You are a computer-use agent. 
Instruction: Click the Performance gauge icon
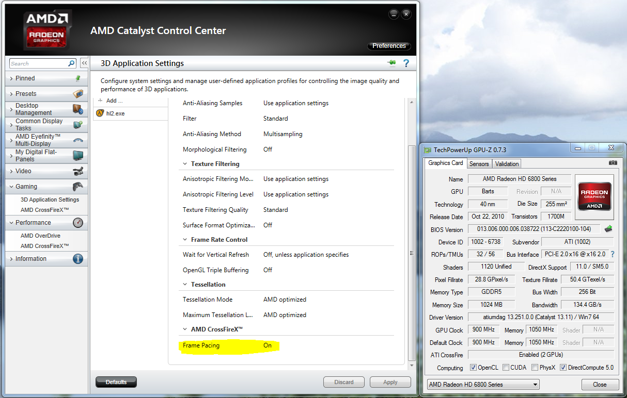pyautogui.click(x=78, y=223)
